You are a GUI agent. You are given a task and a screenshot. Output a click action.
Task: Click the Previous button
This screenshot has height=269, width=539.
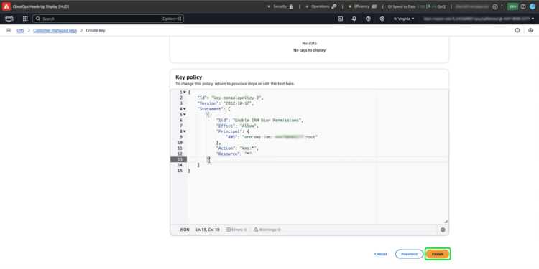[x=410, y=254]
